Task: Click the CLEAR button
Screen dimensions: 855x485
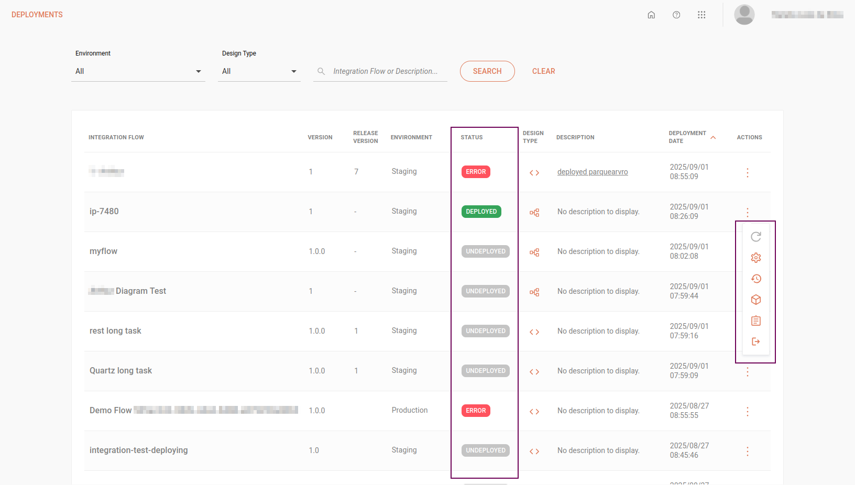Action: (543, 71)
